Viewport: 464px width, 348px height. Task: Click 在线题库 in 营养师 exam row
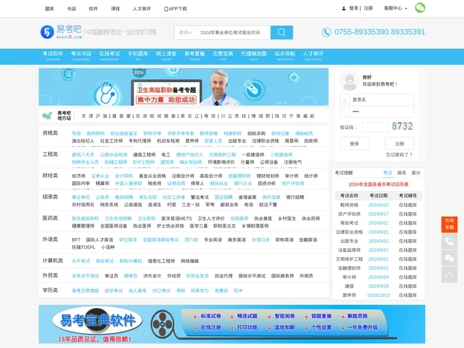[407, 295]
